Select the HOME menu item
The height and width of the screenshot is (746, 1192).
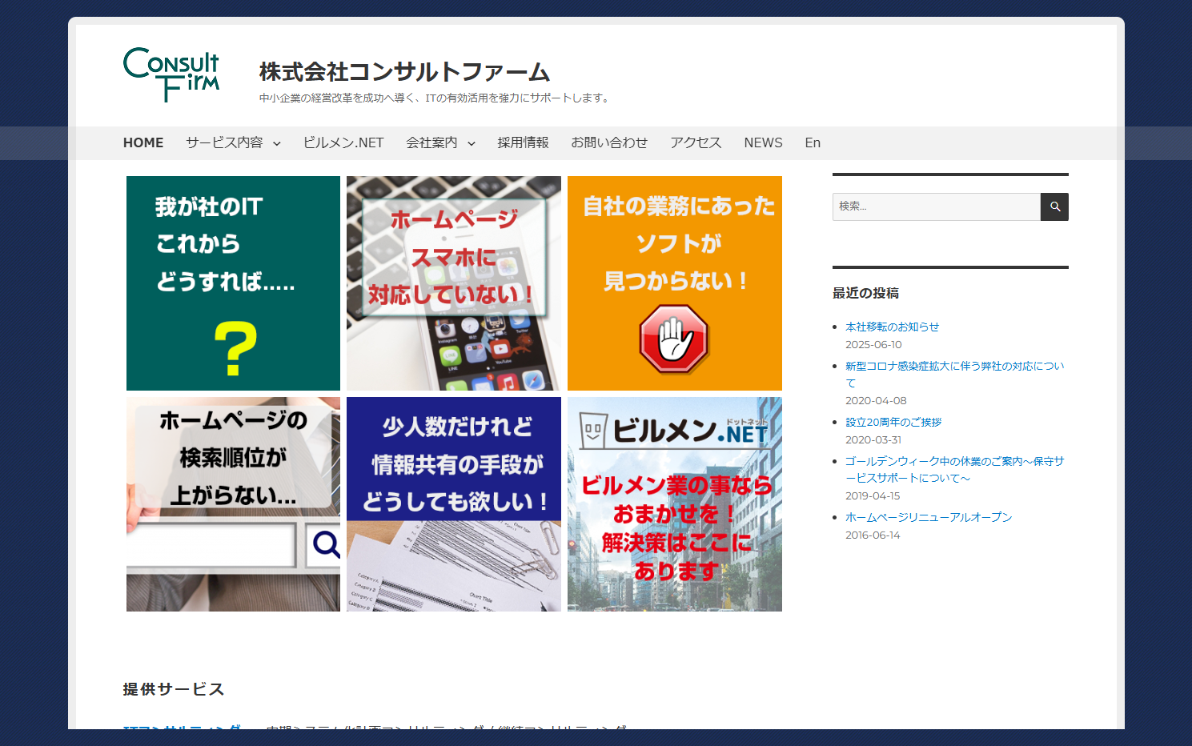tap(143, 142)
